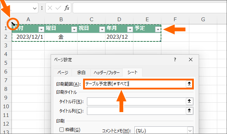Open filter dropdown for 年月 column
Viewport: 227px width, 134px height.
130,30
